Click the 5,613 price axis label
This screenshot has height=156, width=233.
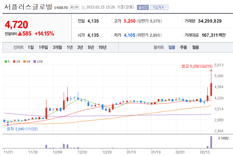pyautogui.click(x=219, y=65)
